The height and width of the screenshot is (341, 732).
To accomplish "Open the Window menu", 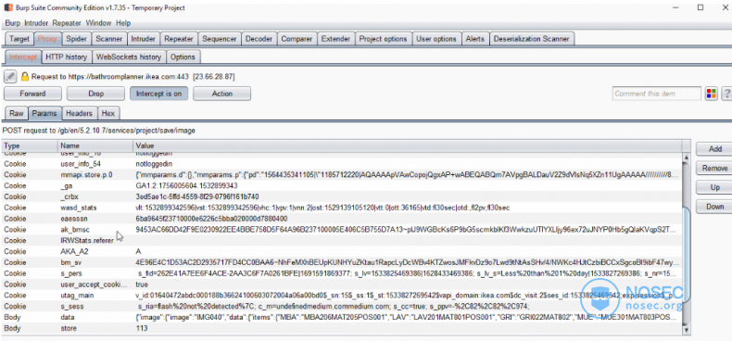I will 98,23.
